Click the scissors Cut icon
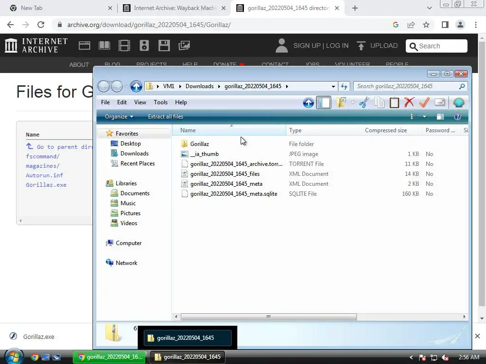Viewport: 486px width, 364px height. (364, 102)
